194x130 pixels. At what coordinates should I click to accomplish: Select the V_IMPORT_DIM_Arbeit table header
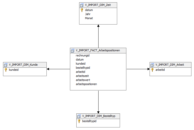[x=170, y=65]
